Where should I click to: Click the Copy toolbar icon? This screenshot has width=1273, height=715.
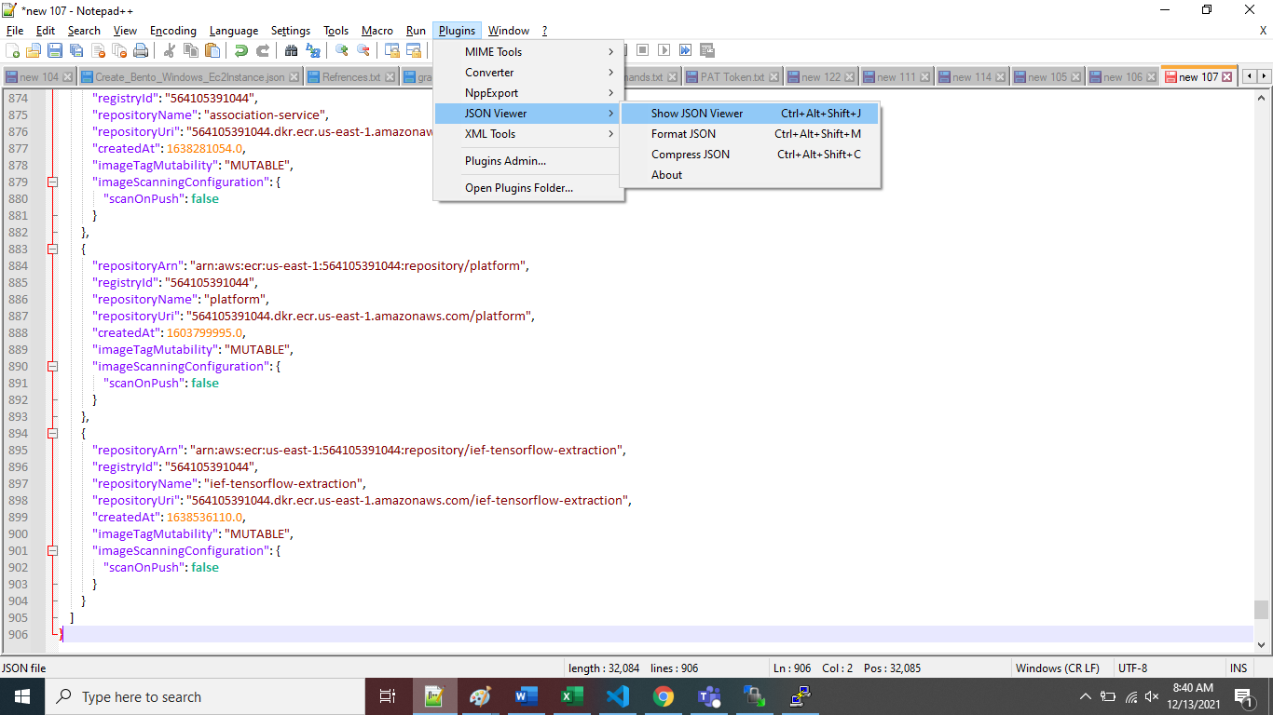click(191, 50)
